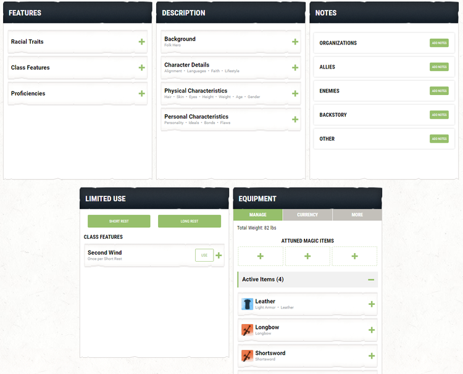Add notes for Other
Image resolution: width=463 pixels, height=374 pixels.
pos(439,138)
